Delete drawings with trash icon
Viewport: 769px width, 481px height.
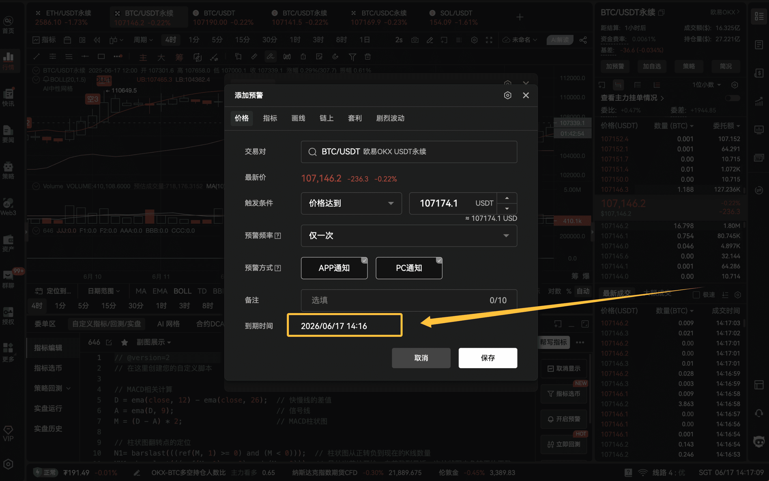(368, 57)
